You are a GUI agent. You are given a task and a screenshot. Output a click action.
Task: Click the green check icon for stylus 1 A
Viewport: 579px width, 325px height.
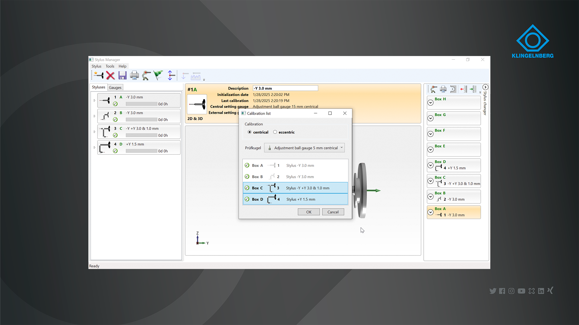pyautogui.click(x=115, y=104)
